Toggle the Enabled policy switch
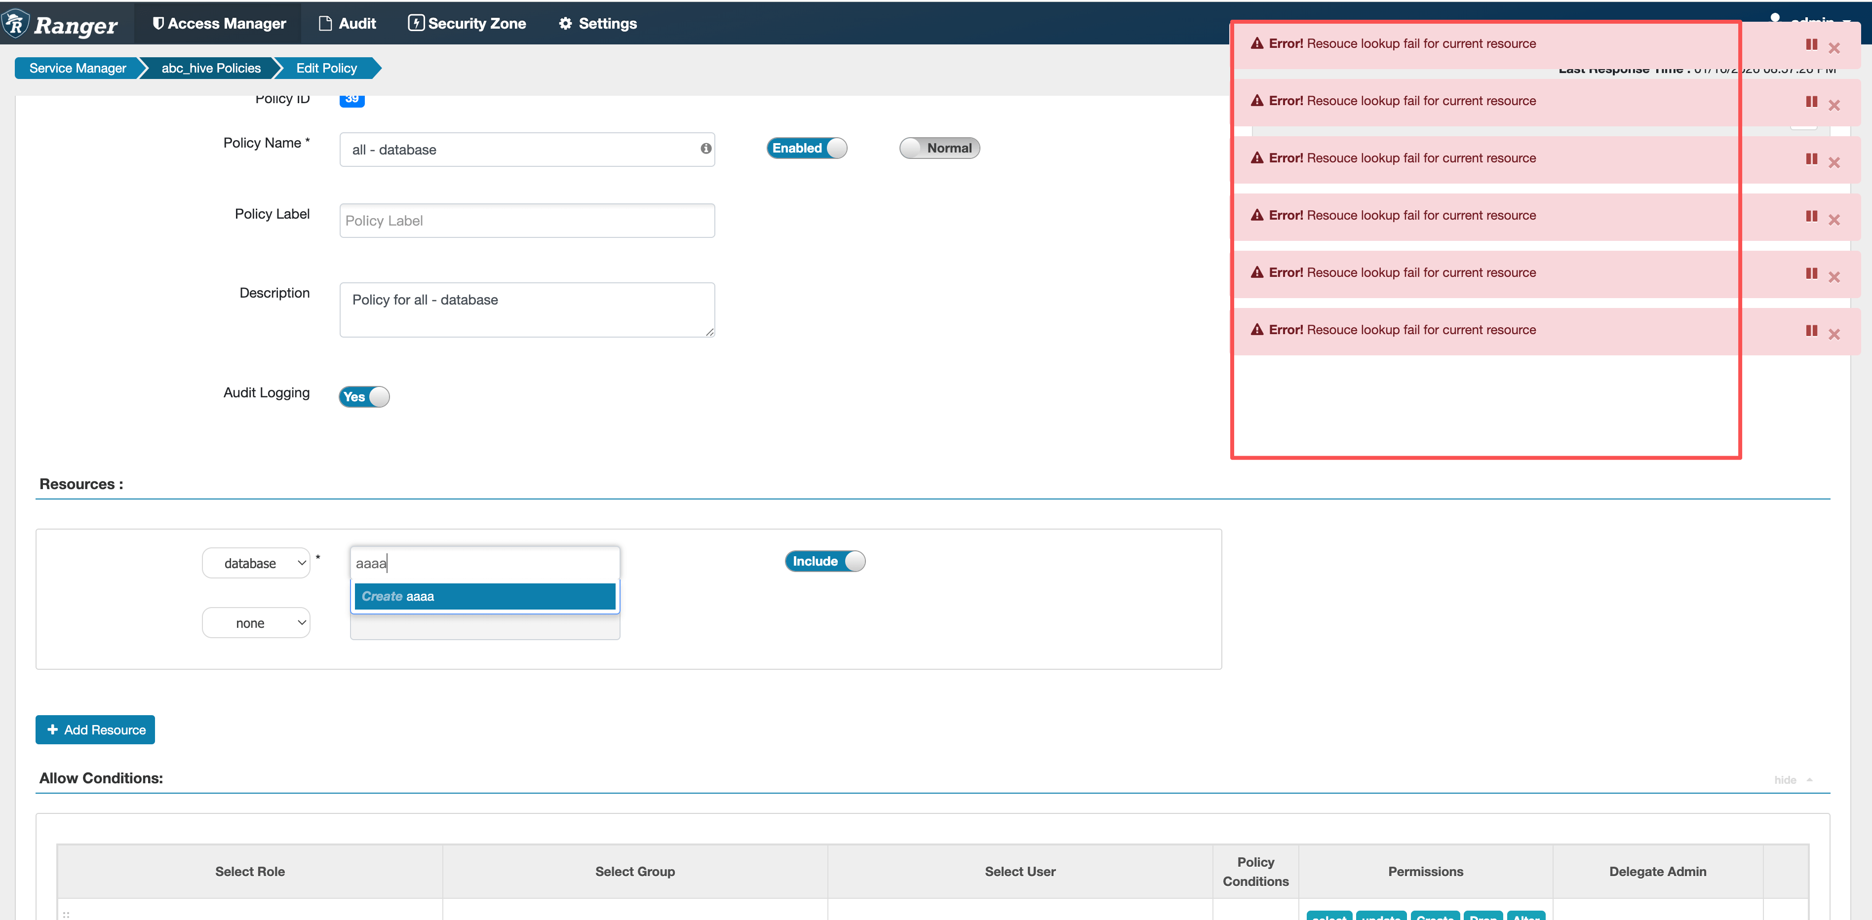The width and height of the screenshot is (1872, 920). 807,148
